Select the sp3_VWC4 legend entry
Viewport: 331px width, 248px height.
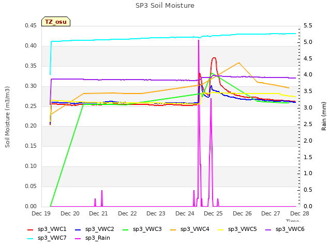click(x=190, y=229)
